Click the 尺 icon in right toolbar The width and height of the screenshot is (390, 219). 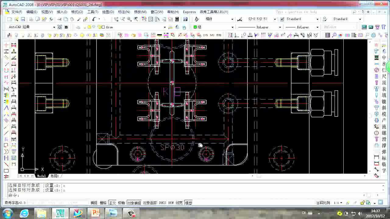point(384,77)
